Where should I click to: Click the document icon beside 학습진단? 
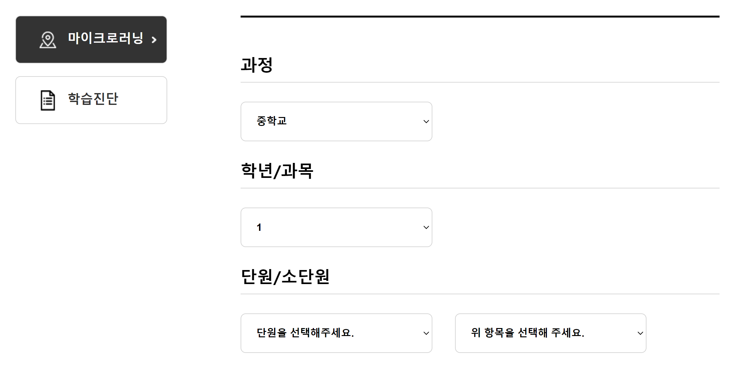(48, 100)
